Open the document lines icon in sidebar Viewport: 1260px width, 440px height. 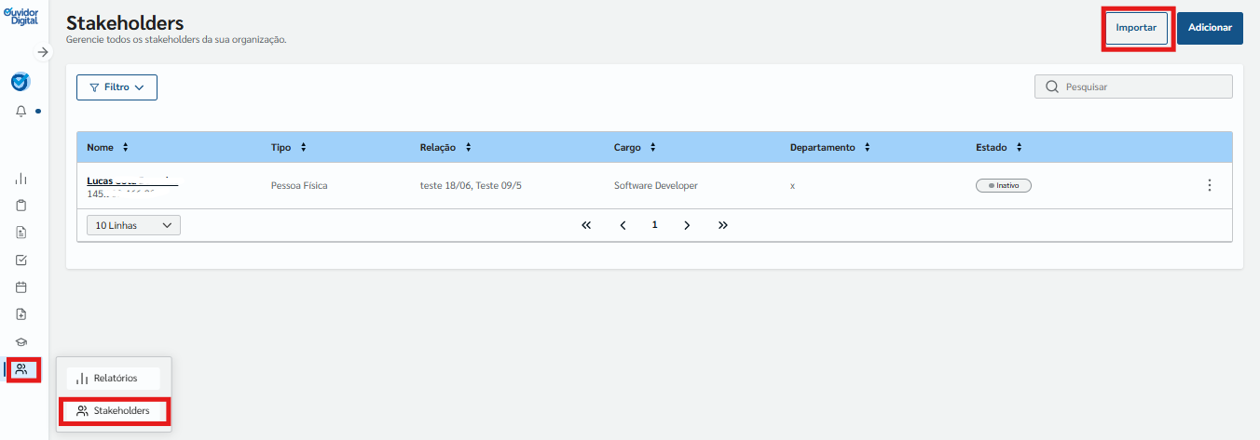tap(21, 233)
